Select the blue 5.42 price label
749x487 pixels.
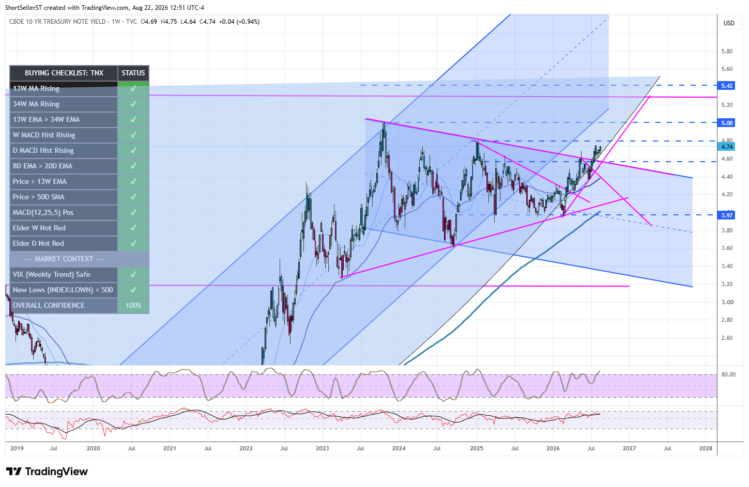click(727, 86)
